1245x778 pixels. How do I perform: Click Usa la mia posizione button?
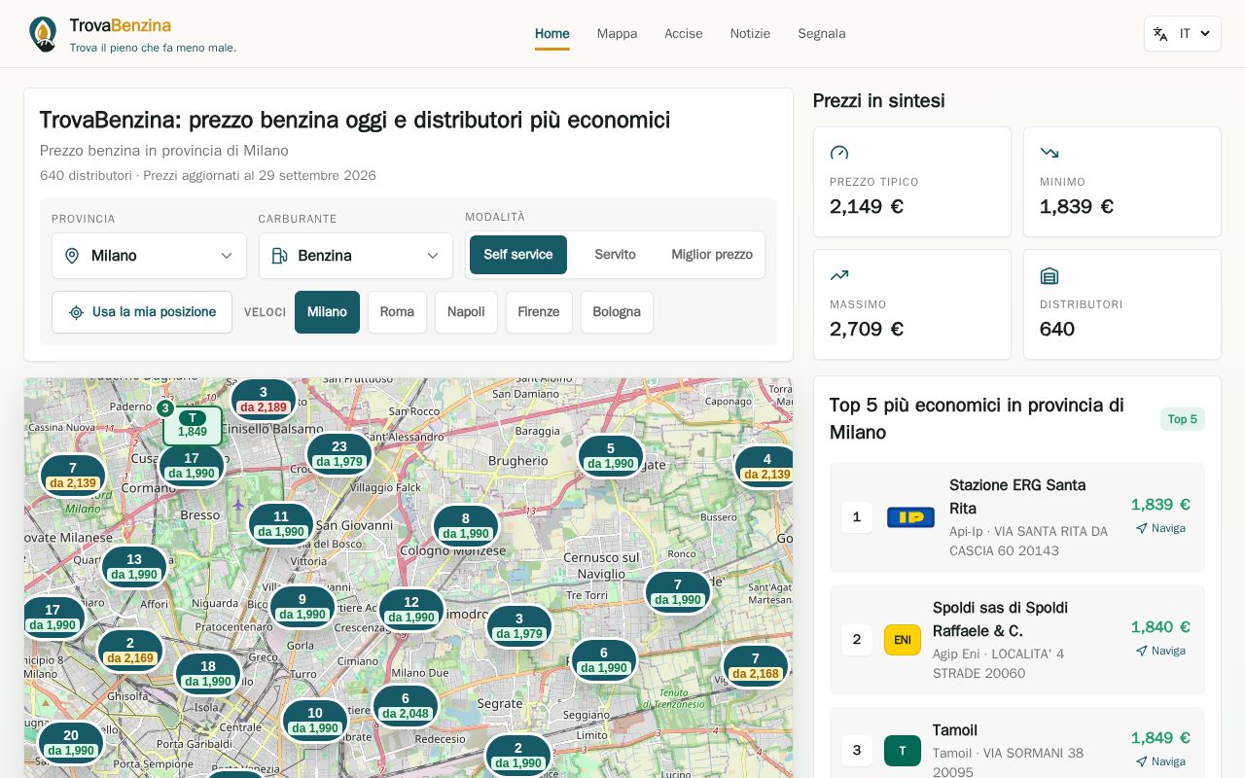click(x=142, y=312)
